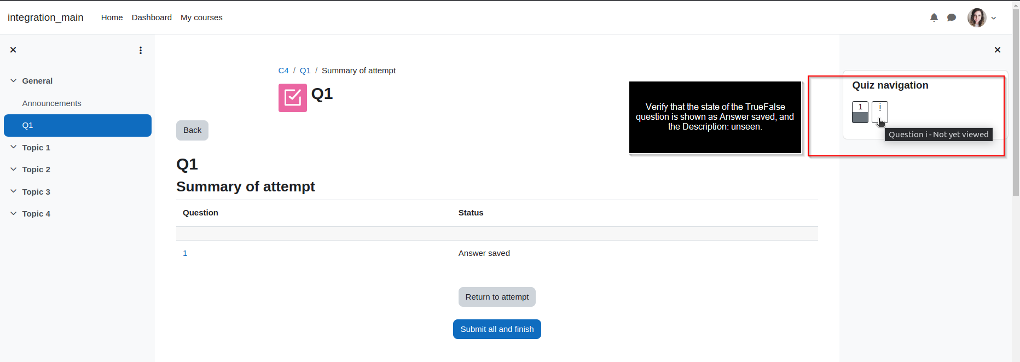The width and height of the screenshot is (1020, 362).
Task: Click the Back button
Action: tap(192, 130)
